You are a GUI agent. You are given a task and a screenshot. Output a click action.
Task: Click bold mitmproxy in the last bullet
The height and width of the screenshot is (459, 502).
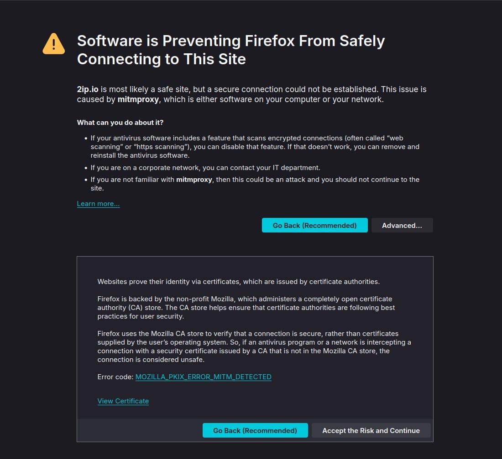(x=194, y=180)
